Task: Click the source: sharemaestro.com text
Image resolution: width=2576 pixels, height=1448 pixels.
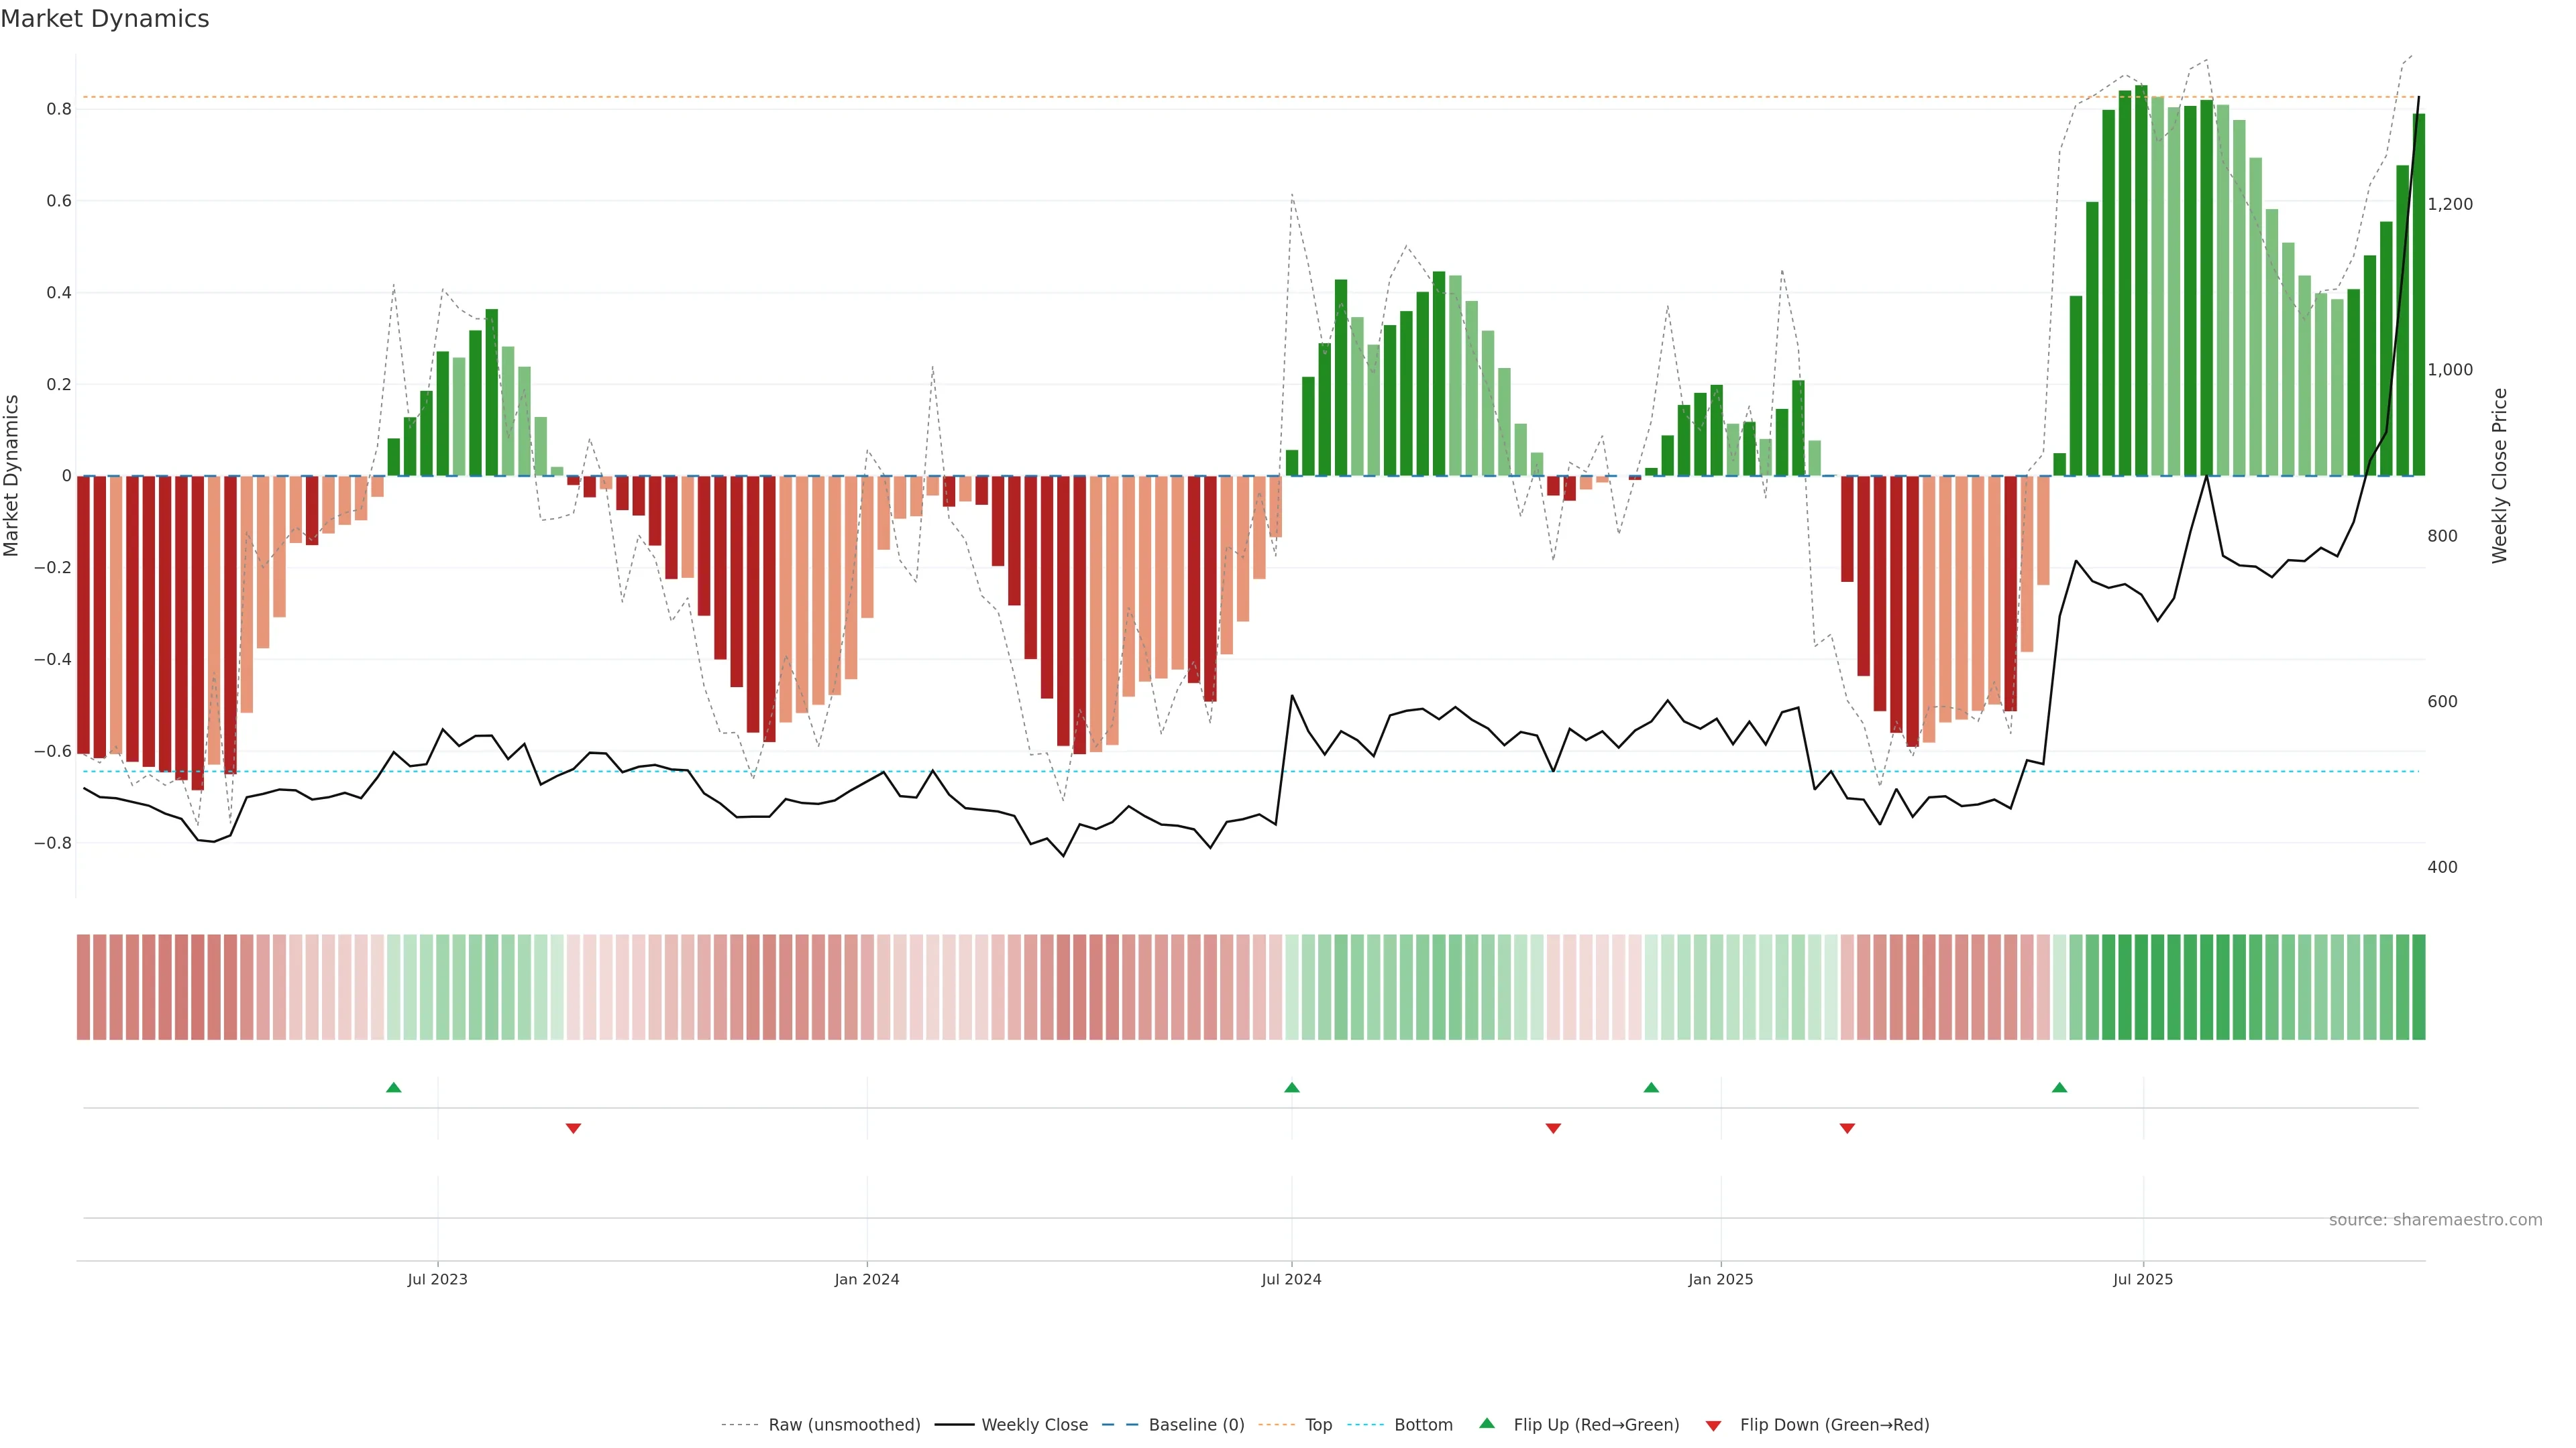Action: (x=2435, y=1220)
